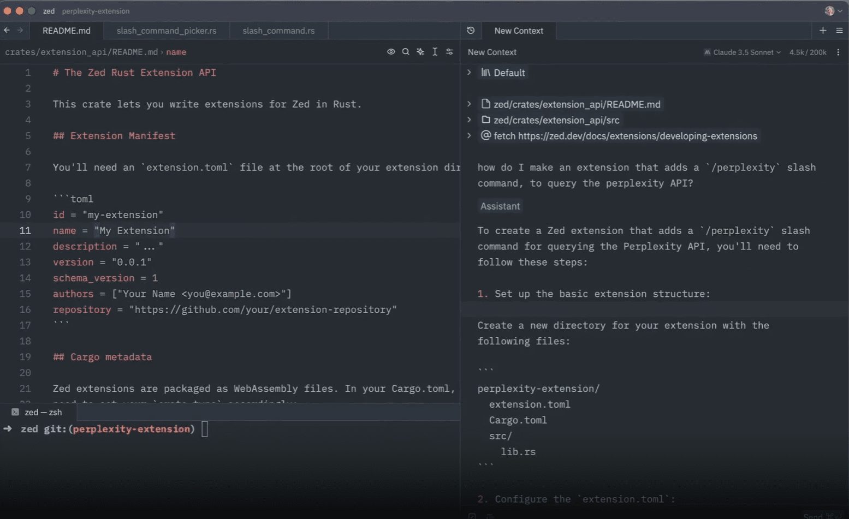Click the crates/extension_api/README.md breadcrumb path
The image size is (849, 519).
(81, 52)
